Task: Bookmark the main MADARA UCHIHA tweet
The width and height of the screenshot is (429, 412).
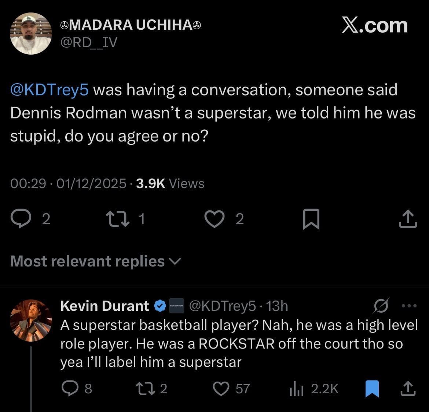Action: (311, 218)
